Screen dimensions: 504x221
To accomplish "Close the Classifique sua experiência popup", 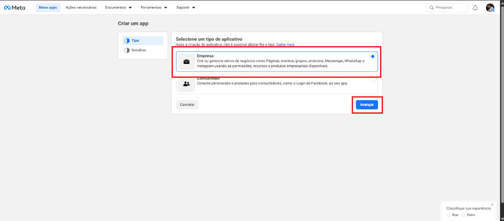I will point(492,205).
